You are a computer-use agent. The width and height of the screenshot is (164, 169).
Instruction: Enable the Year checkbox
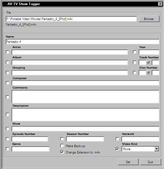click(135, 52)
